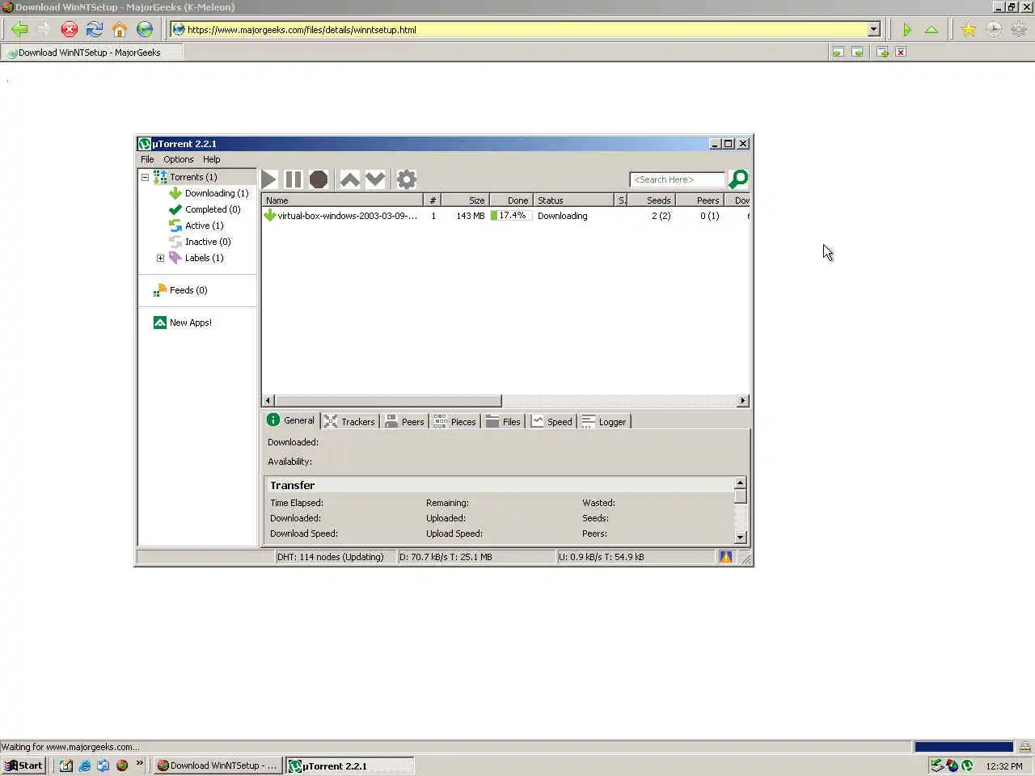Viewport: 1035px width, 776px height.
Task: Switch to the Peers tab
Action: tap(404, 421)
